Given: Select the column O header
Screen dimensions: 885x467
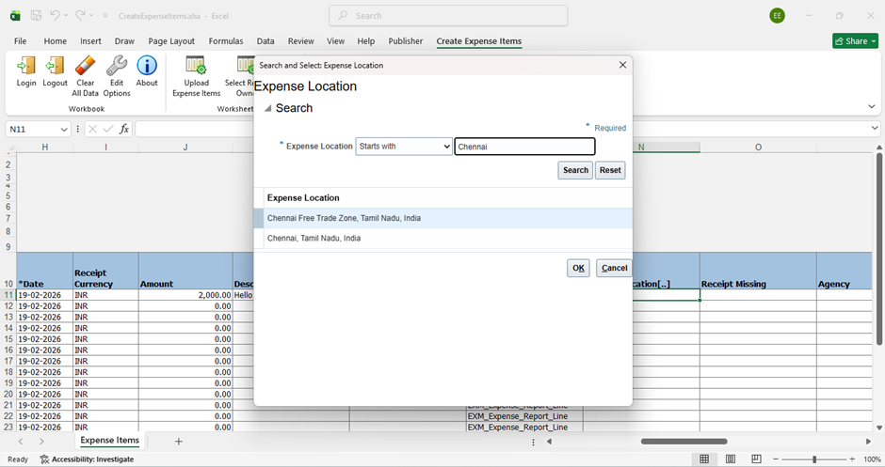Looking at the screenshot, I should [x=758, y=147].
